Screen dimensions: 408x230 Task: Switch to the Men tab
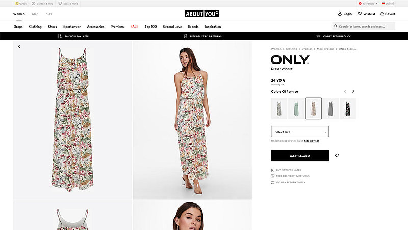click(35, 14)
